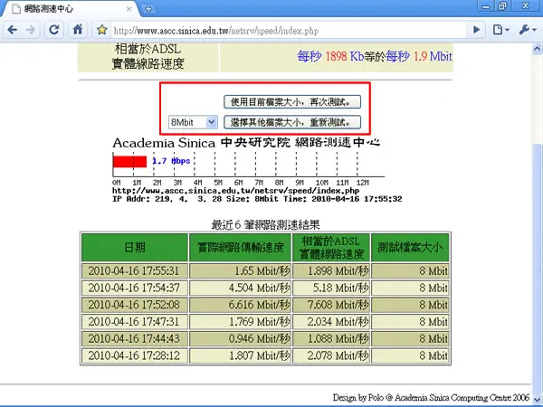Click the scrollbar down arrow
This screenshot has width=543, height=407.
(x=537, y=399)
